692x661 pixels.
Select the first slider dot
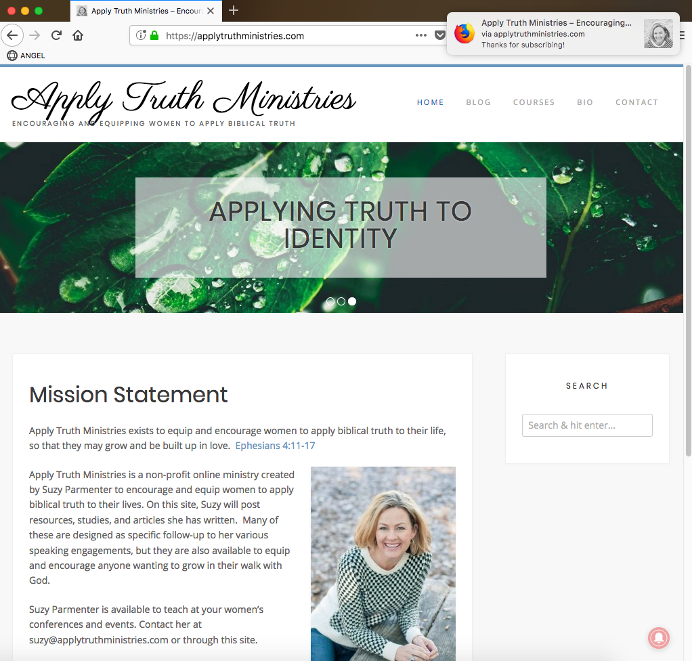[330, 301]
